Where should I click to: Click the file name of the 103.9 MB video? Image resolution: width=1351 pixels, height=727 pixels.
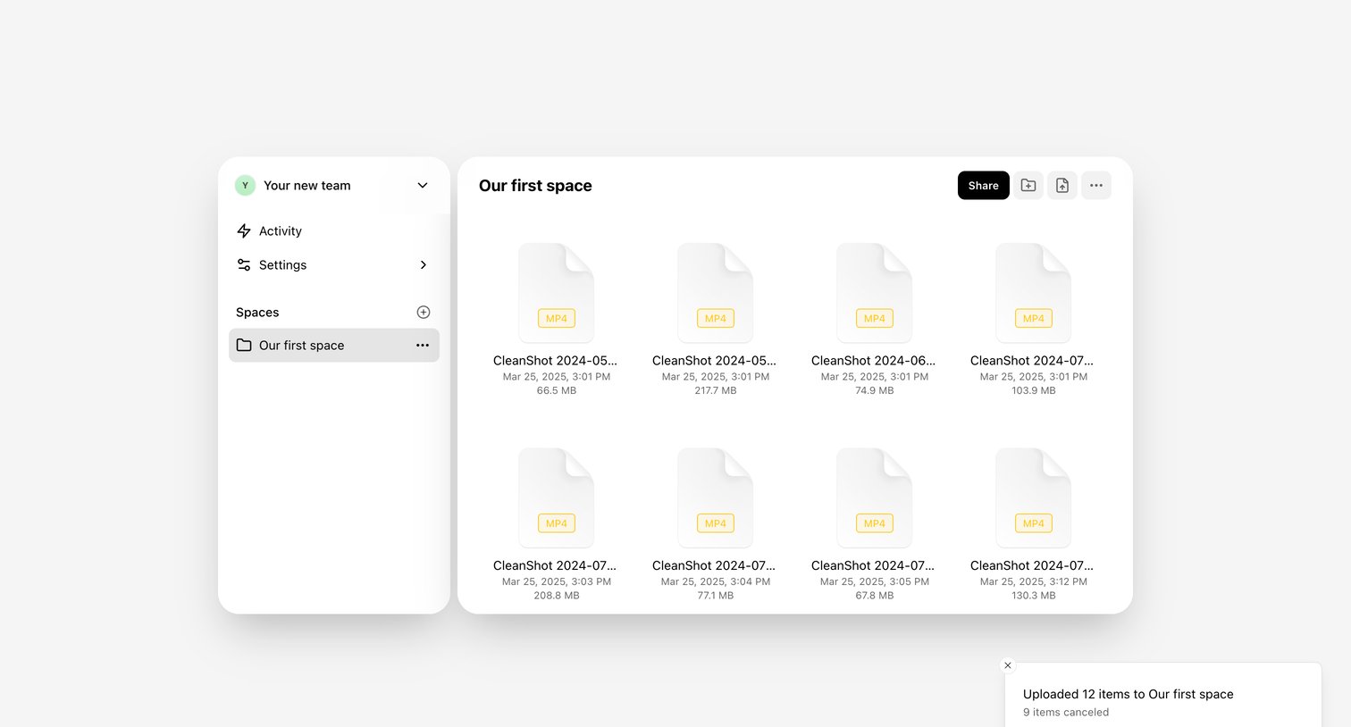[x=1032, y=361]
